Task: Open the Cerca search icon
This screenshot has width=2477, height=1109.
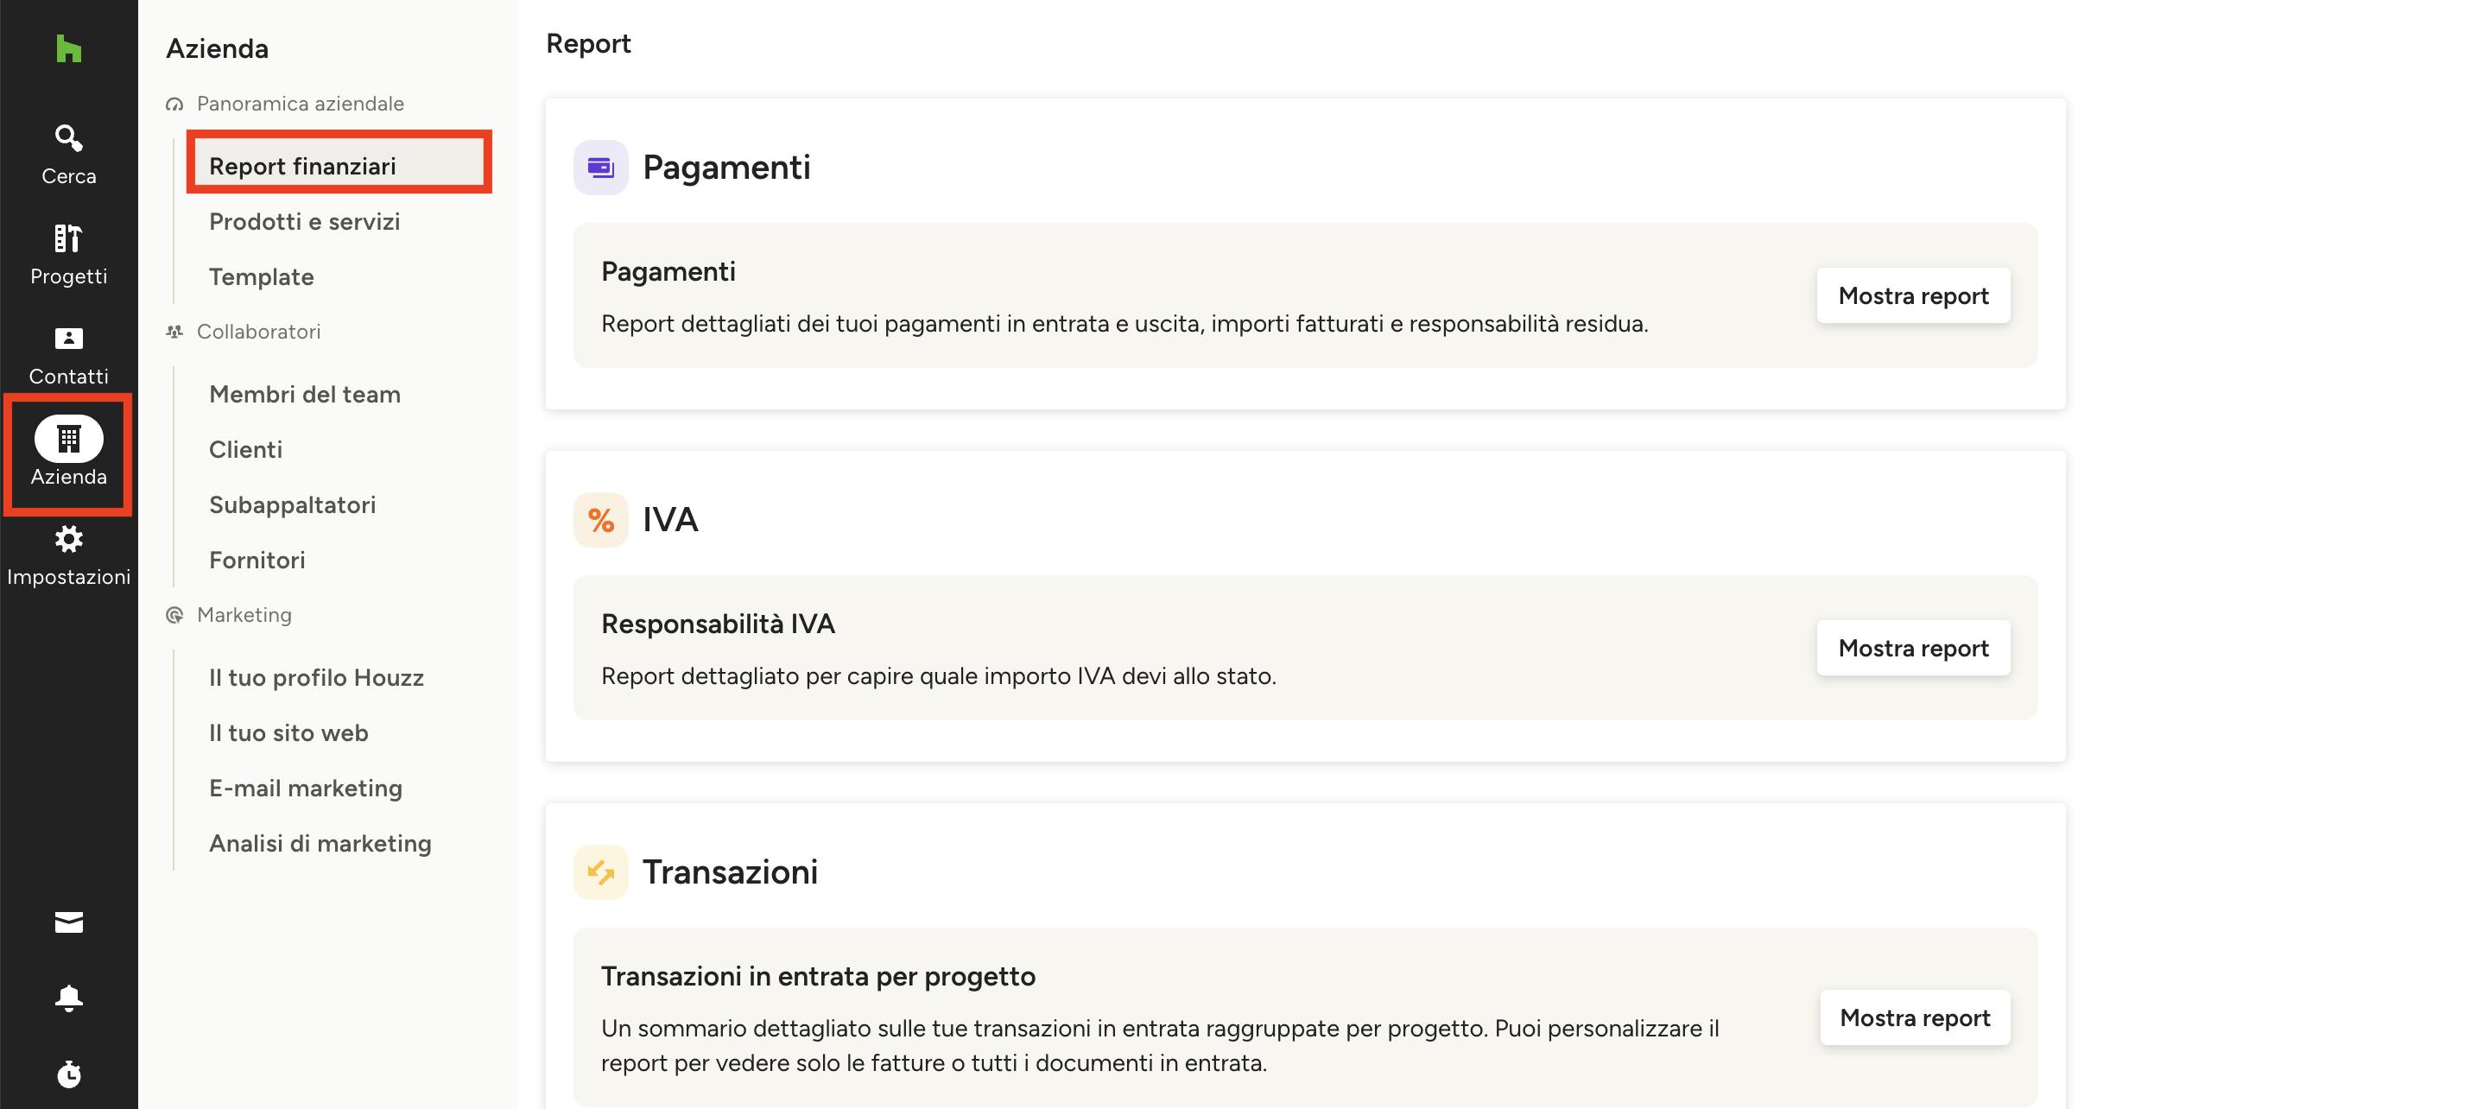Action: click(68, 137)
